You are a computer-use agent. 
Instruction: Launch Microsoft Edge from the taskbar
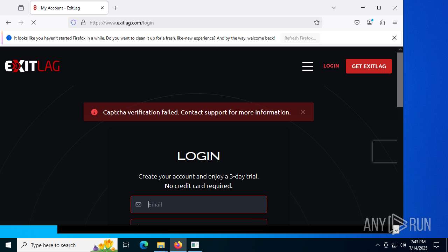pos(144,245)
